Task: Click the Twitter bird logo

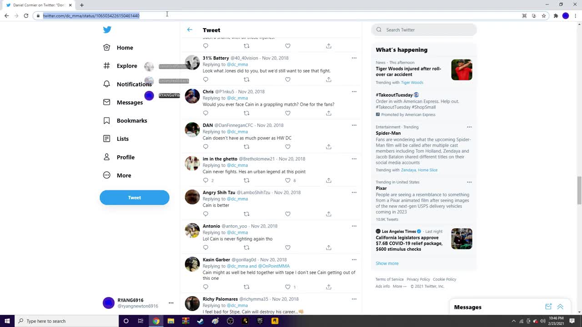Action: pos(107,30)
